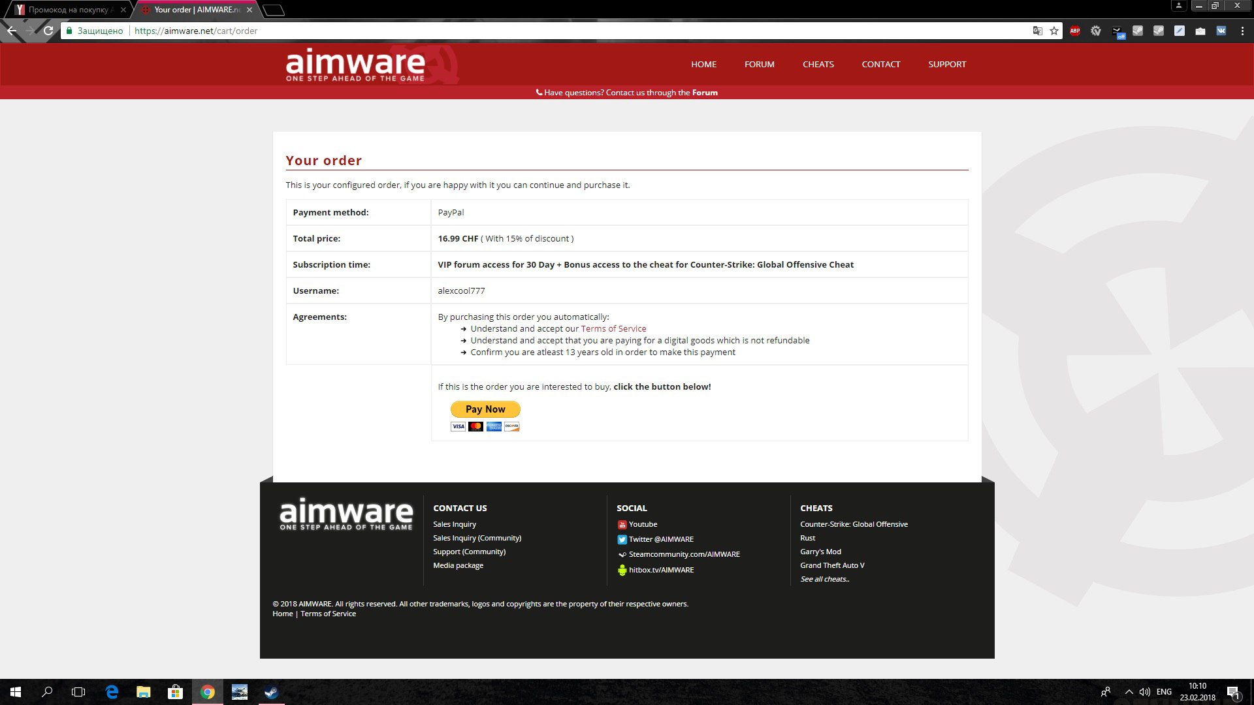Click the footer Terms of Service link
Image resolution: width=1254 pixels, height=705 pixels.
coord(328,614)
